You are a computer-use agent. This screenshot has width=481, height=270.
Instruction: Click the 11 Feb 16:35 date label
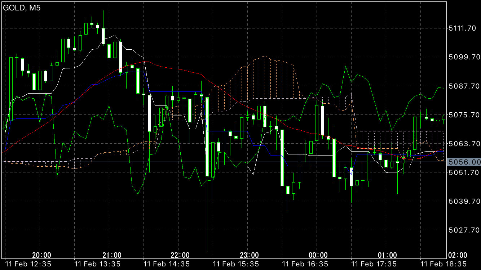(x=305, y=264)
